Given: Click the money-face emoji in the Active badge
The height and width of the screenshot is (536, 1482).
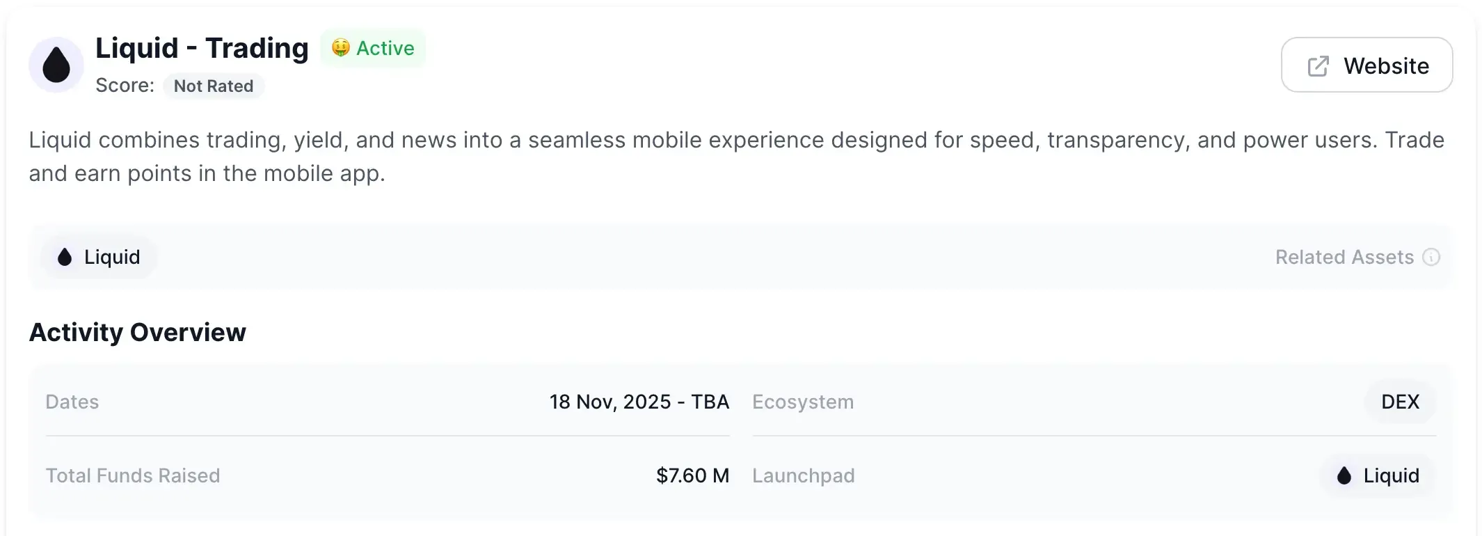Looking at the screenshot, I should [x=340, y=47].
